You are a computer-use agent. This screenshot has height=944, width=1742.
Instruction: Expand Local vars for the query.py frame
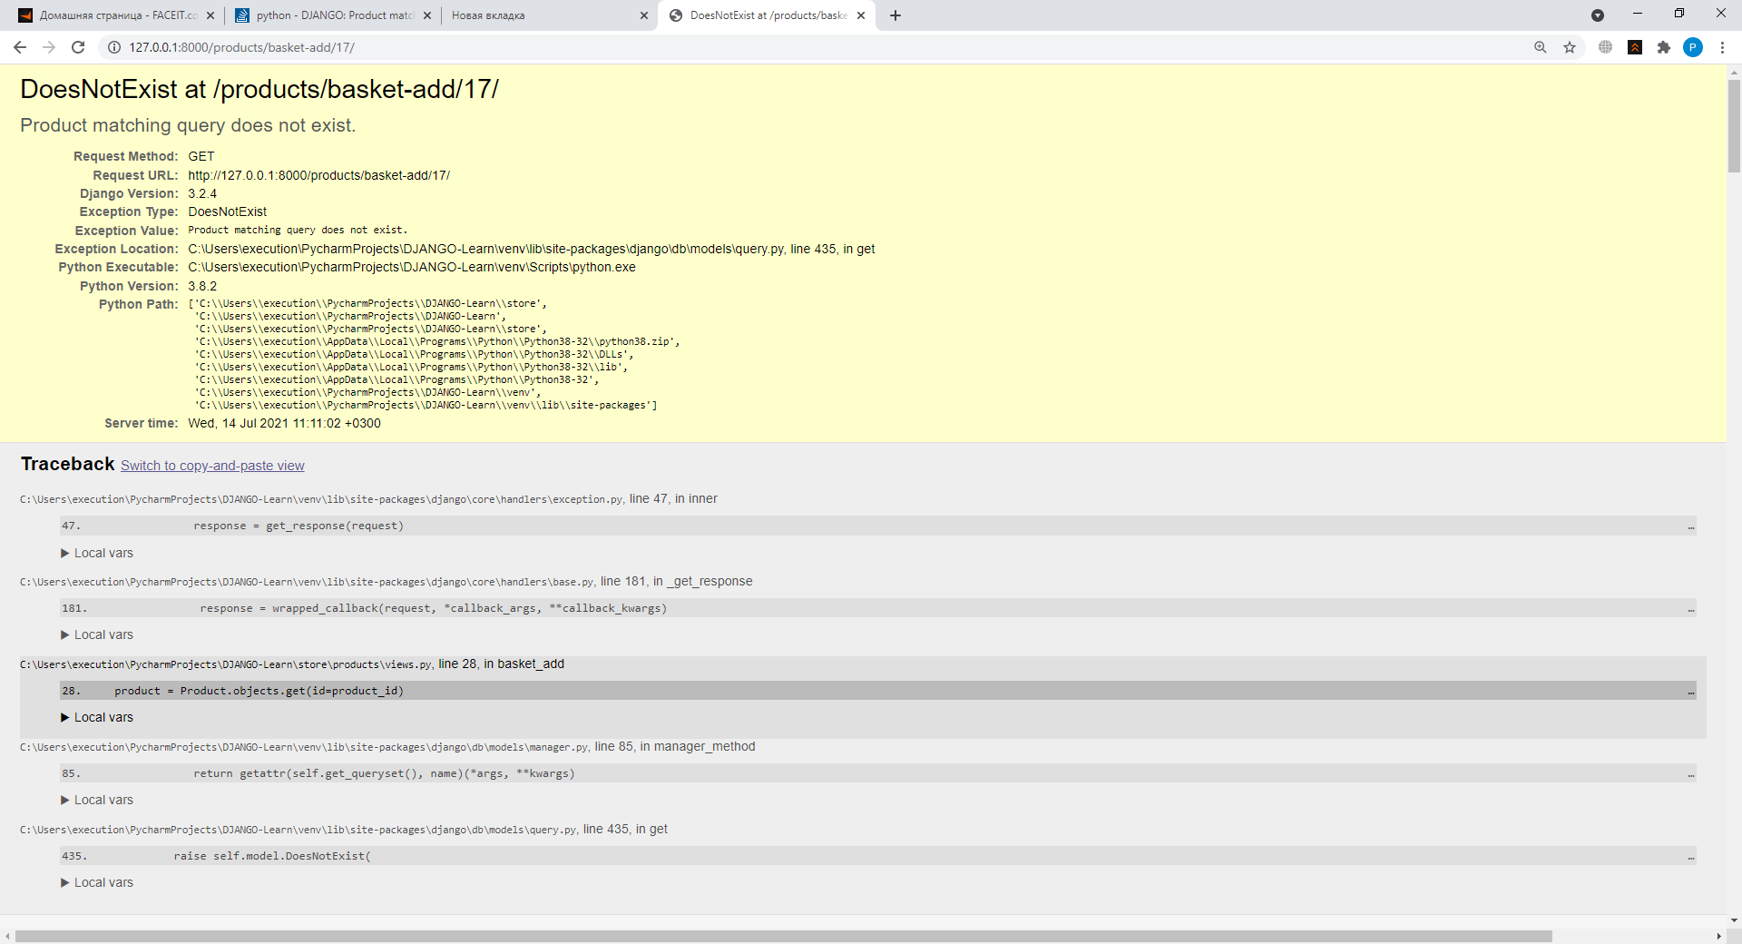96,881
